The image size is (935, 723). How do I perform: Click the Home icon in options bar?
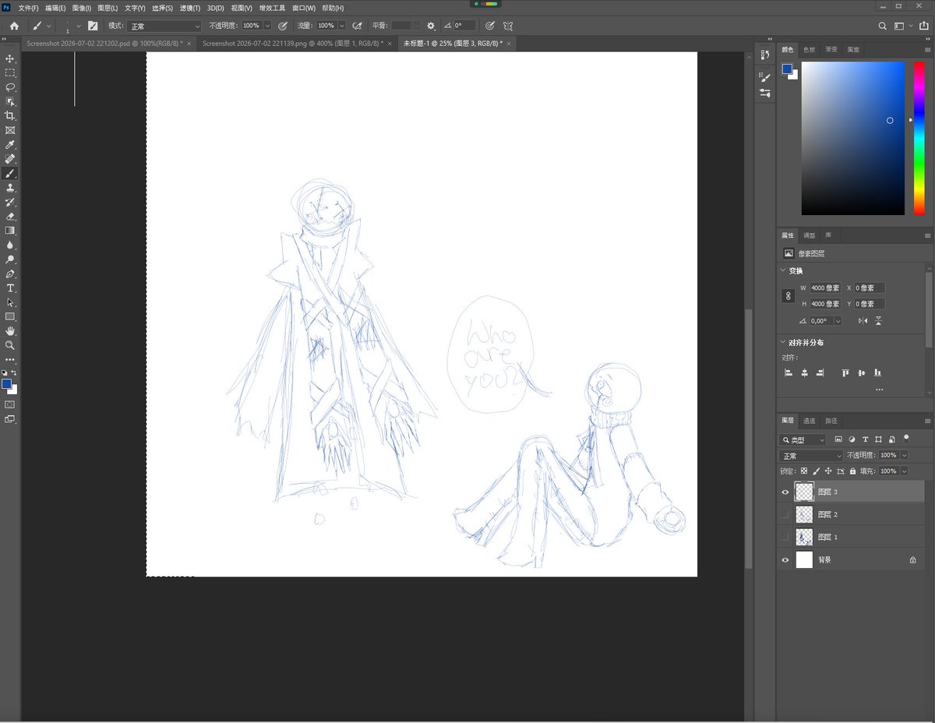(x=14, y=26)
